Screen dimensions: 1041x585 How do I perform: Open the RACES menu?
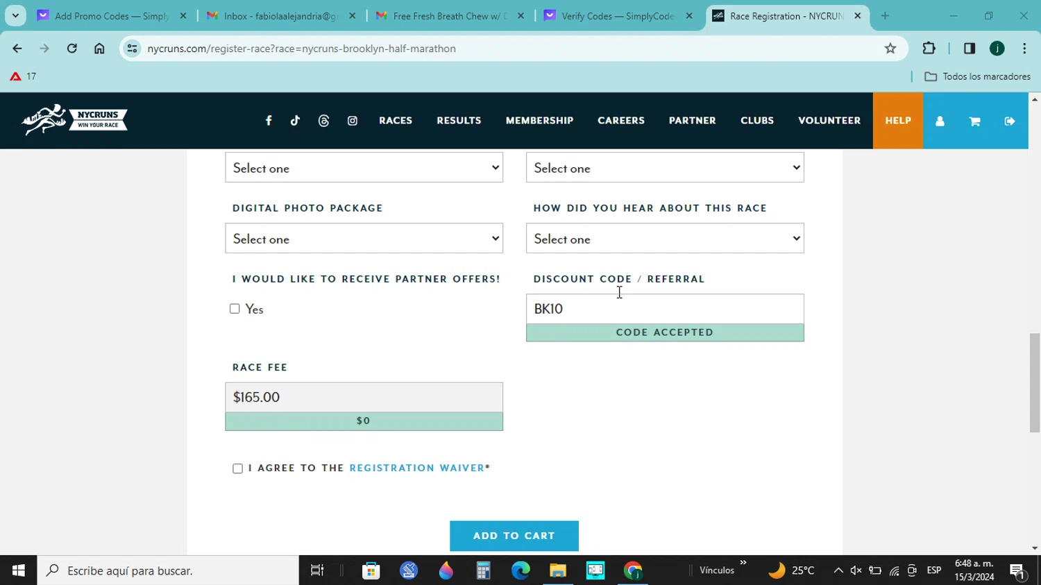[396, 121]
